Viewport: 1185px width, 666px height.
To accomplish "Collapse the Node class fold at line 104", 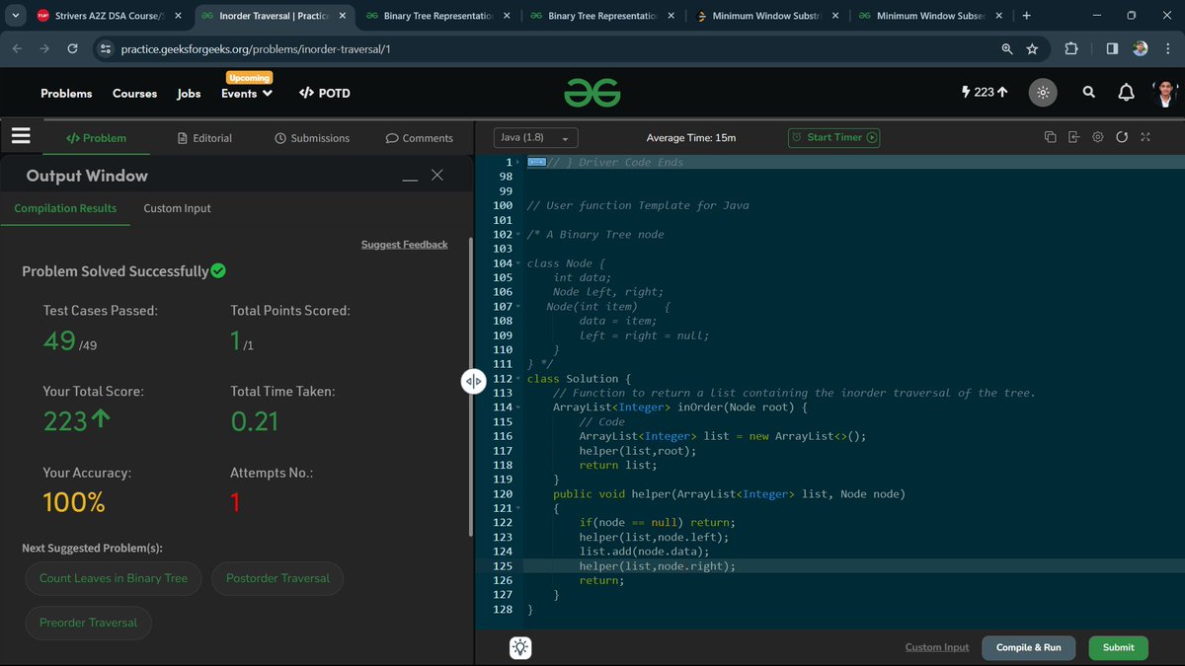I will point(519,263).
